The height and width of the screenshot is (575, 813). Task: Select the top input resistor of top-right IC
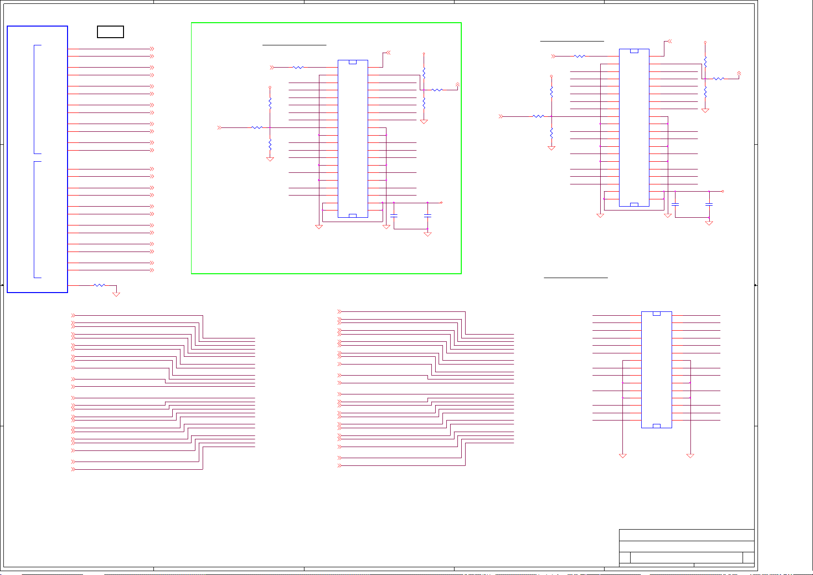(x=579, y=56)
